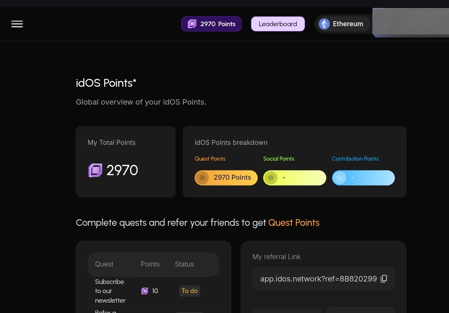This screenshot has width=449, height=313.
Task: Click the Social Points label
Action: coord(279,159)
